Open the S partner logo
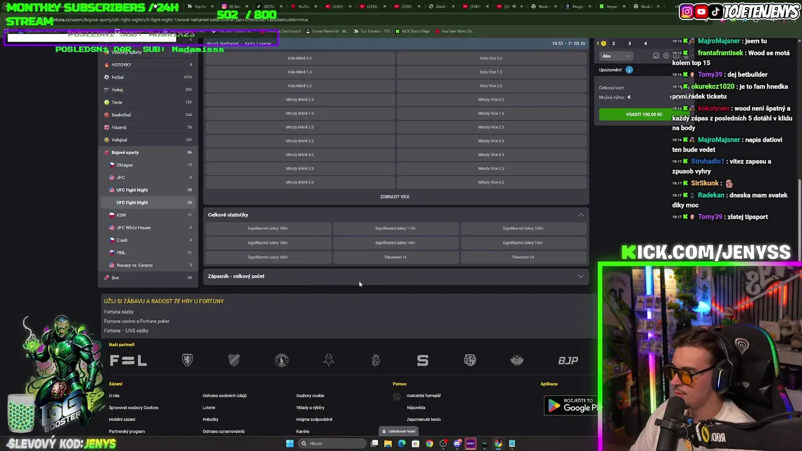Viewport: 802px width, 451px height. [x=423, y=360]
